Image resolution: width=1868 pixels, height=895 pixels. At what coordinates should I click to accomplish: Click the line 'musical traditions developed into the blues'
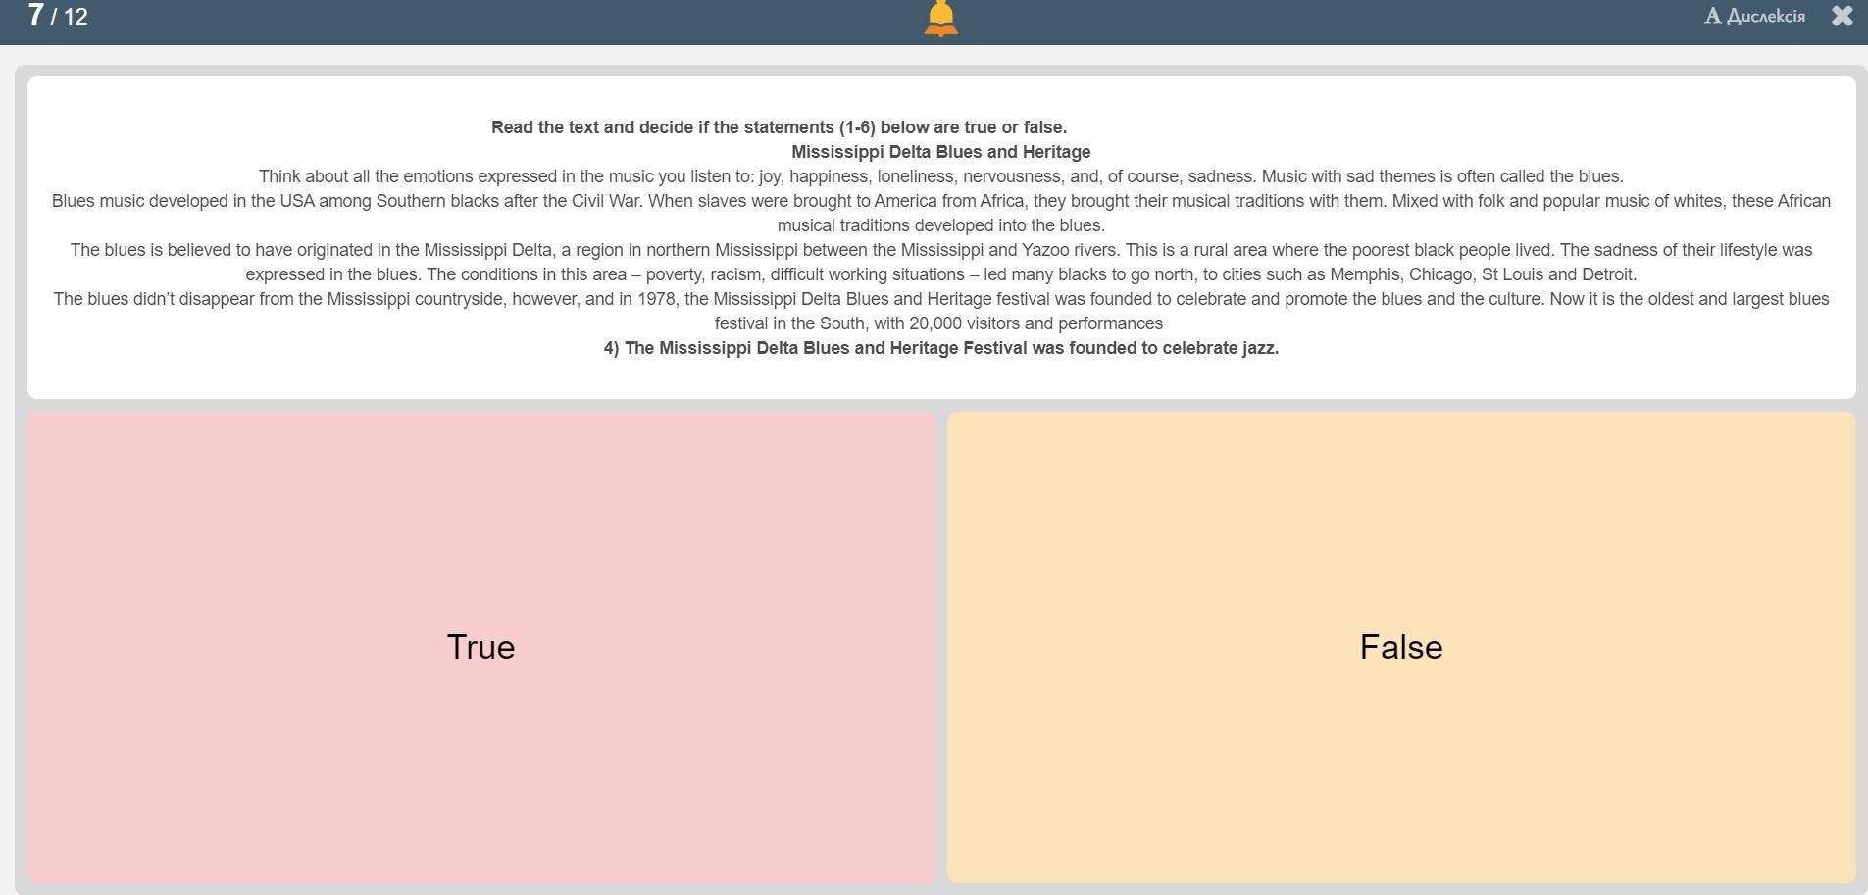point(940,225)
